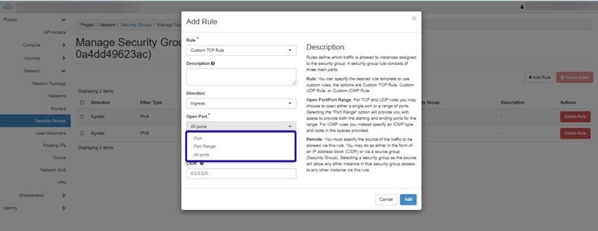This screenshot has width=598, height=231.
Task: Check the IPv6 Egress row checkbox
Action: click(82, 134)
